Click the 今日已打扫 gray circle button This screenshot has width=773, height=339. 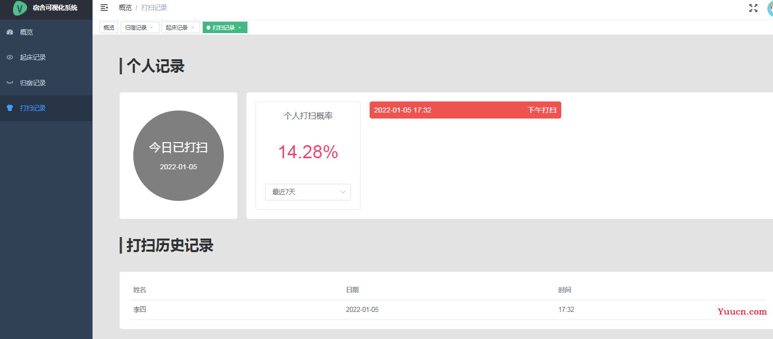pos(179,156)
